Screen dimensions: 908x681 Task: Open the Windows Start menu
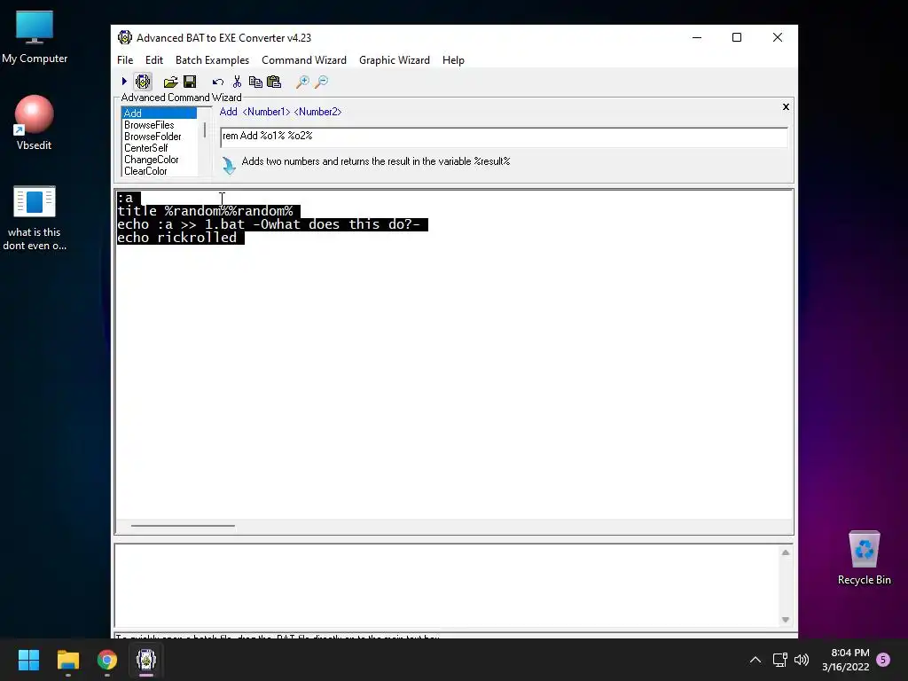pyautogui.click(x=28, y=660)
